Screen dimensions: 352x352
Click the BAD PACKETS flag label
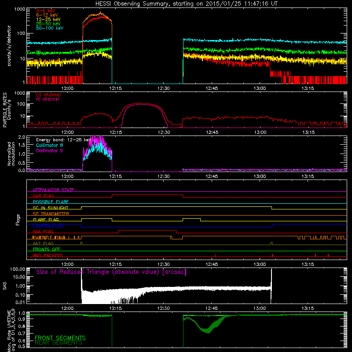click(48, 255)
